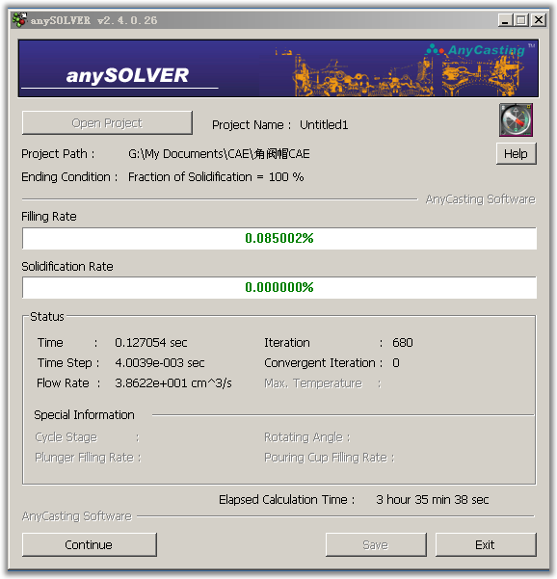This screenshot has height=579, width=557.
Task: Click the iteration count '680'
Action: (x=403, y=343)
